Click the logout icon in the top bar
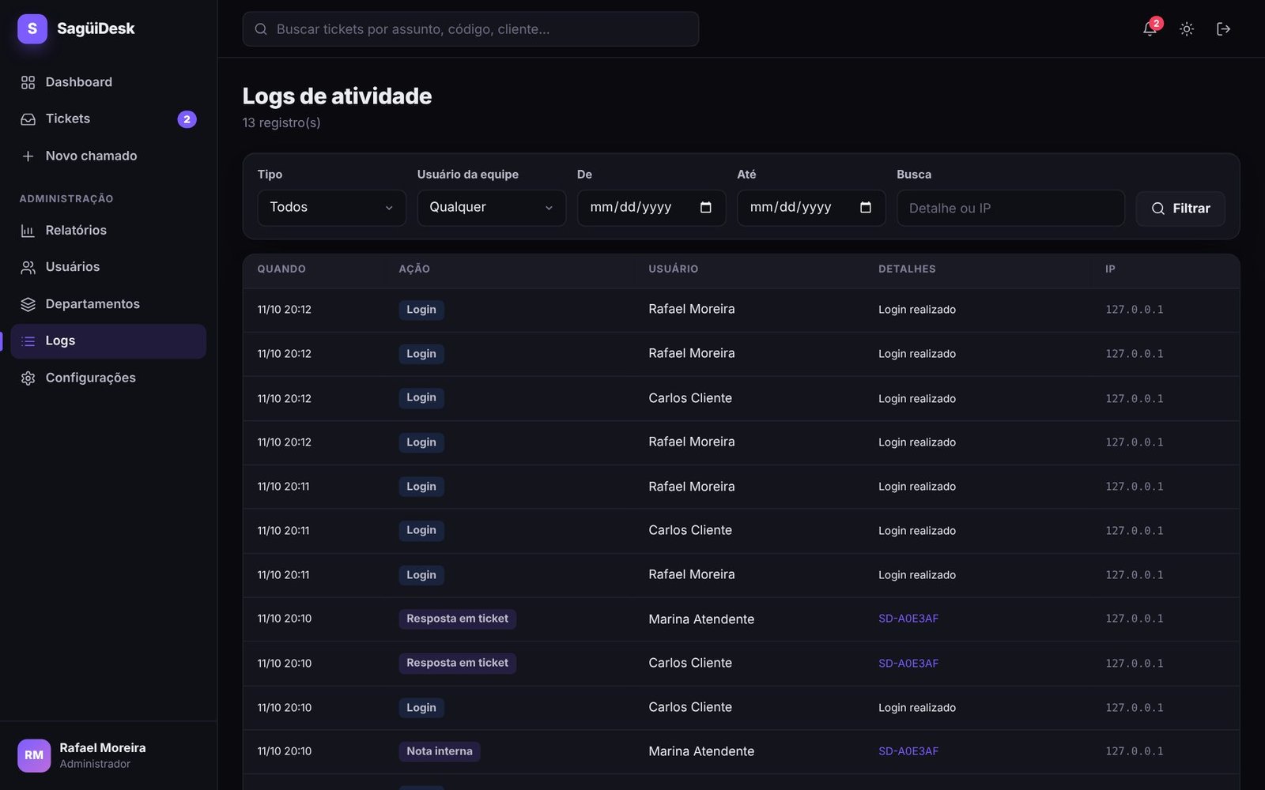The height and width of the screenshot is (790, 1265). (x=1223, y=29)
